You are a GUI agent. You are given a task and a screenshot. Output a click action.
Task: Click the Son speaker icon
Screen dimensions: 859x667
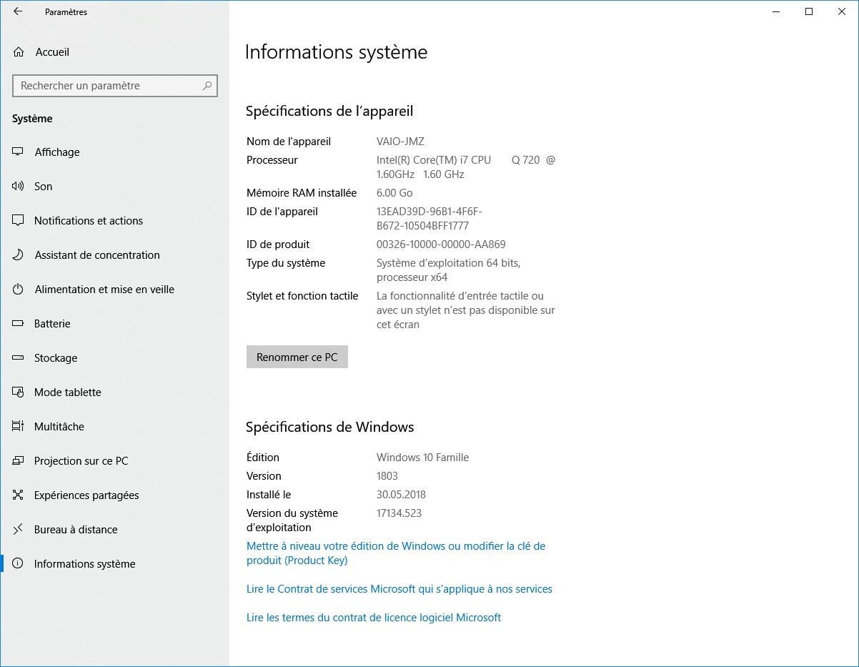(x=19, y=187)
